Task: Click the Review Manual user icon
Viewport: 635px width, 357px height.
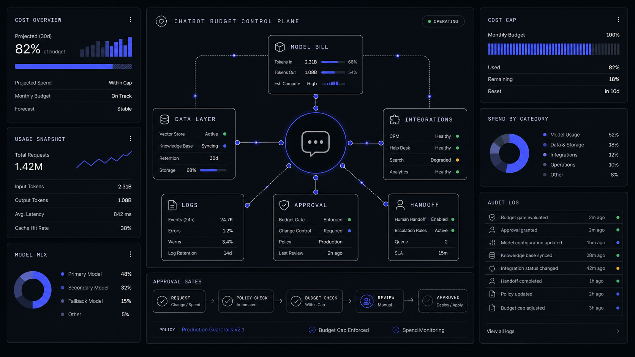Action: pos(367,301)
